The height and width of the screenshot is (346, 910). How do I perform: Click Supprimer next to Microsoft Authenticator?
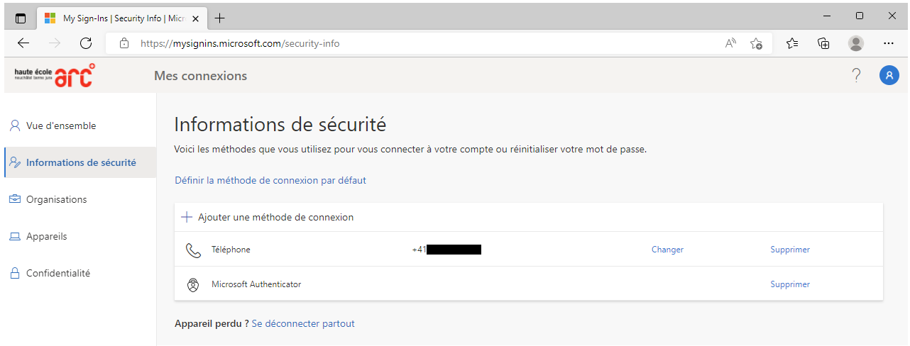[790, 284]
